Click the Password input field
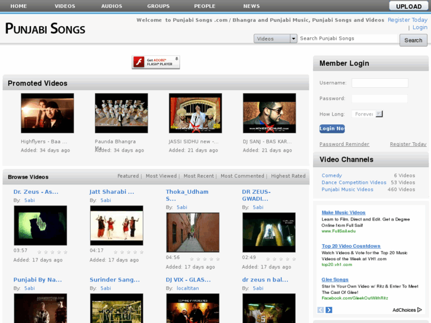The image size is (431, 323). [x=380, y=98]
